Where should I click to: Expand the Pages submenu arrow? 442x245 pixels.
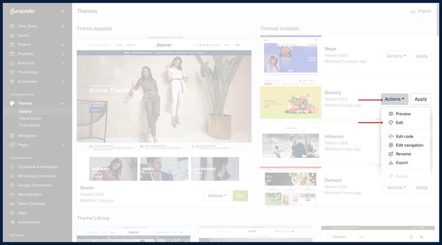click(x=62, y=145)
